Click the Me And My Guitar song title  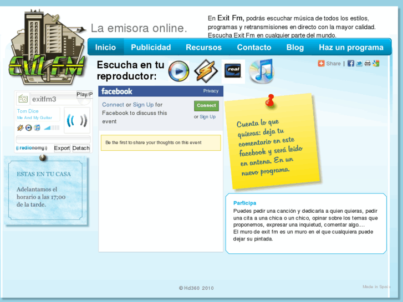tap(34, 117)
